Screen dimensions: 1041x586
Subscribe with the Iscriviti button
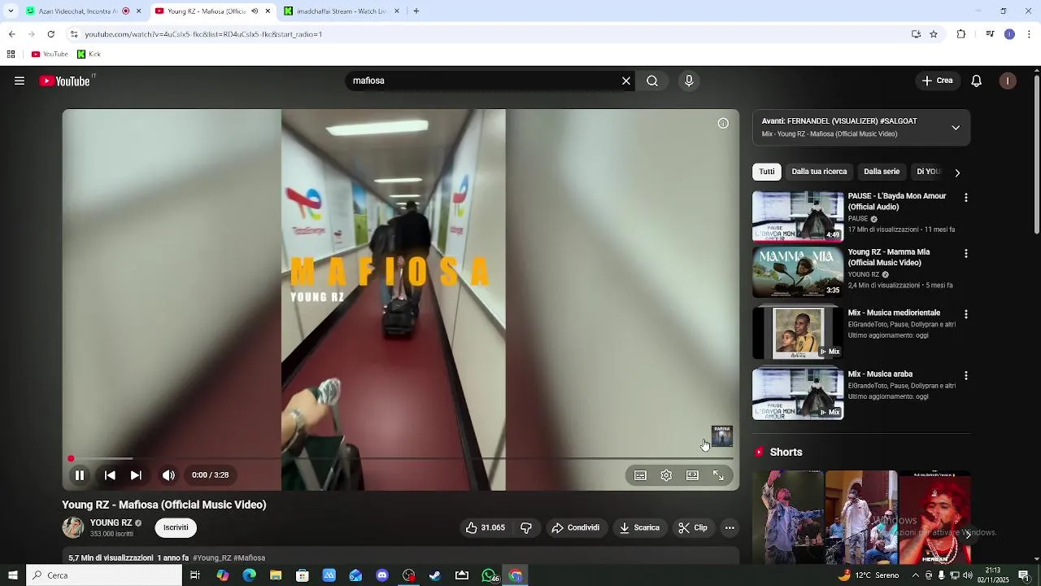click(x=176, y=527)
